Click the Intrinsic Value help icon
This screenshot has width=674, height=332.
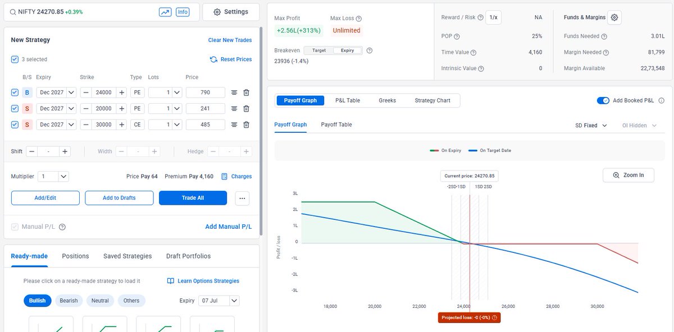click(481, 68)
